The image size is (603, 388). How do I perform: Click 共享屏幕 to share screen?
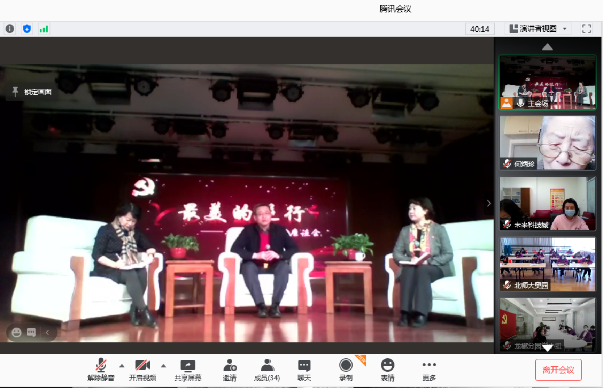click(x=188, y=370)
